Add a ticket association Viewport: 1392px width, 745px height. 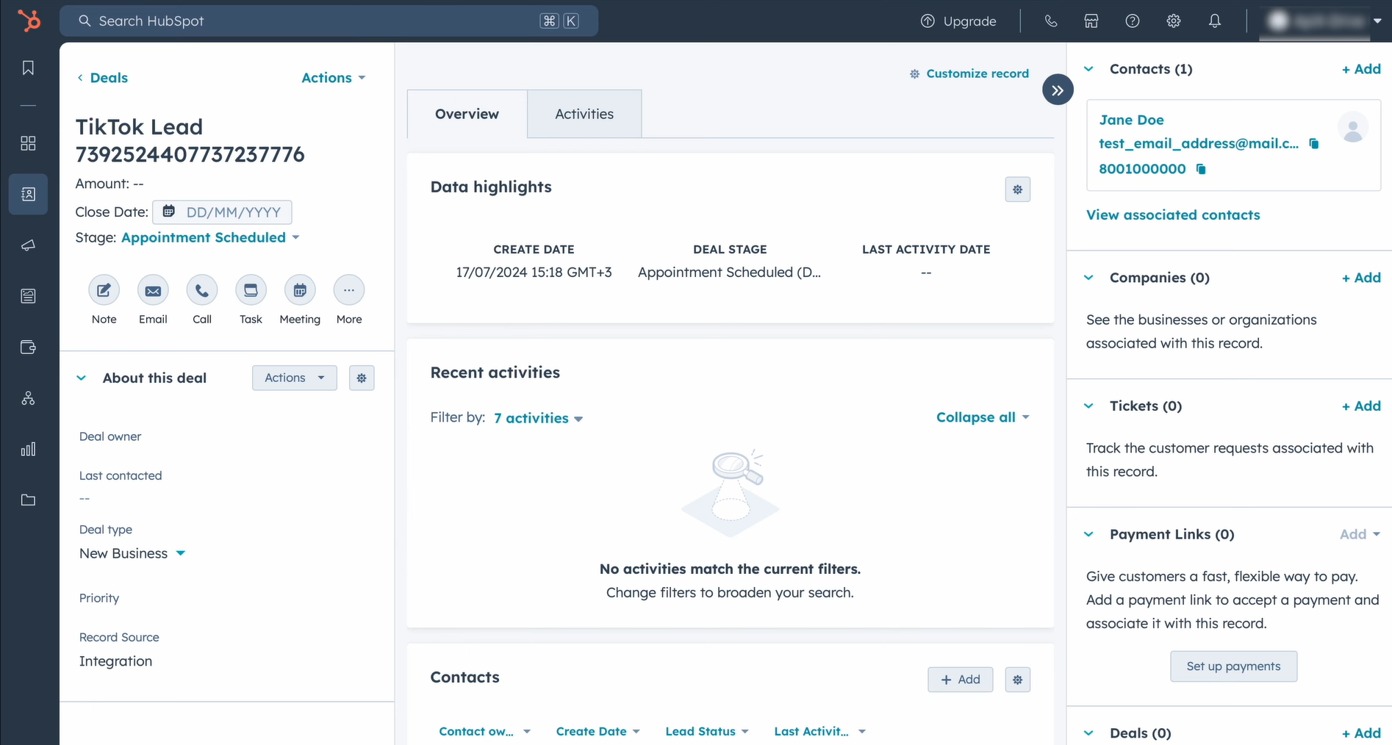point(1361,406)
